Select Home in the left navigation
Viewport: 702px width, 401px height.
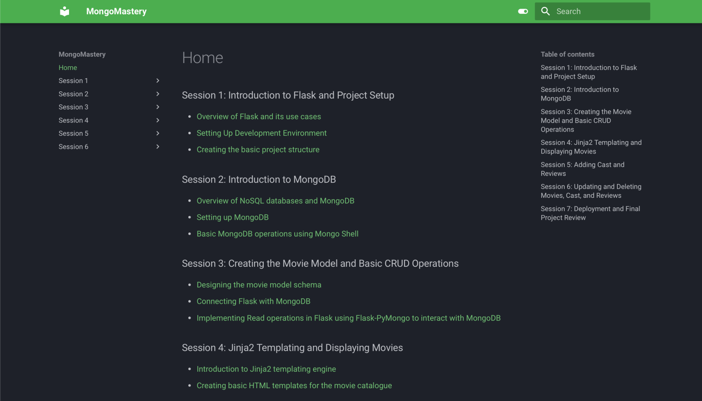click(x=68, y=68)
